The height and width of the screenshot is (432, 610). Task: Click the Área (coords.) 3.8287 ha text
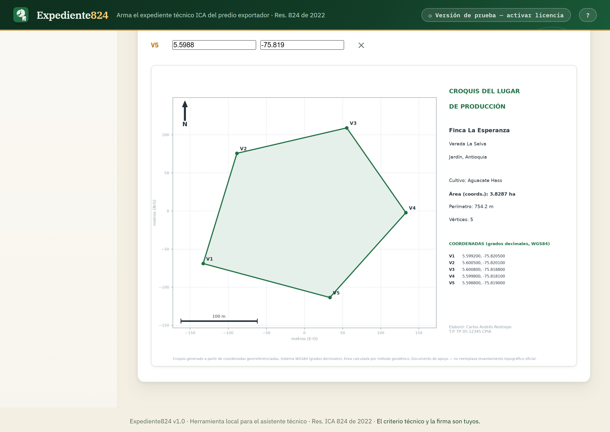tap(482, 194)
